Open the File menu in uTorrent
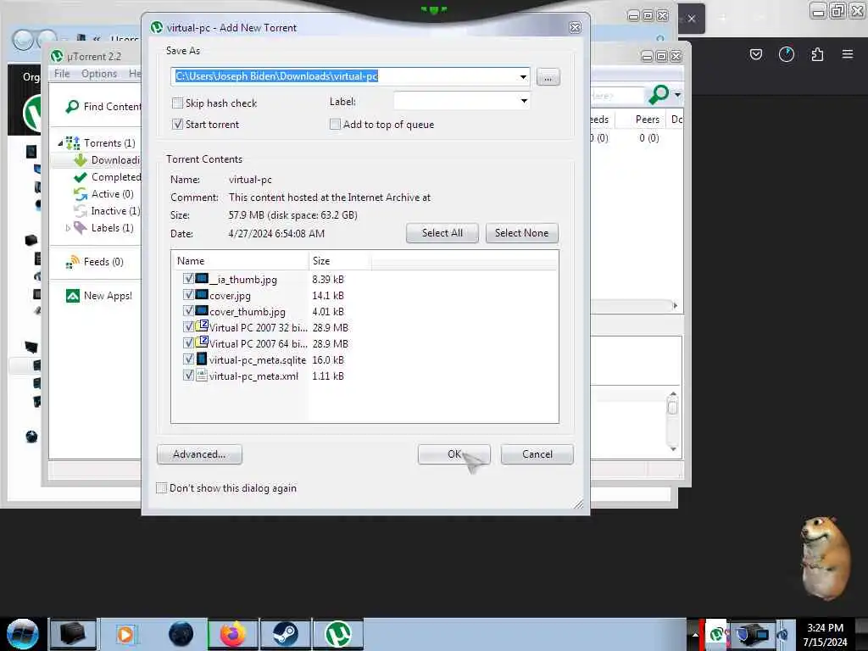 (62, 74)
